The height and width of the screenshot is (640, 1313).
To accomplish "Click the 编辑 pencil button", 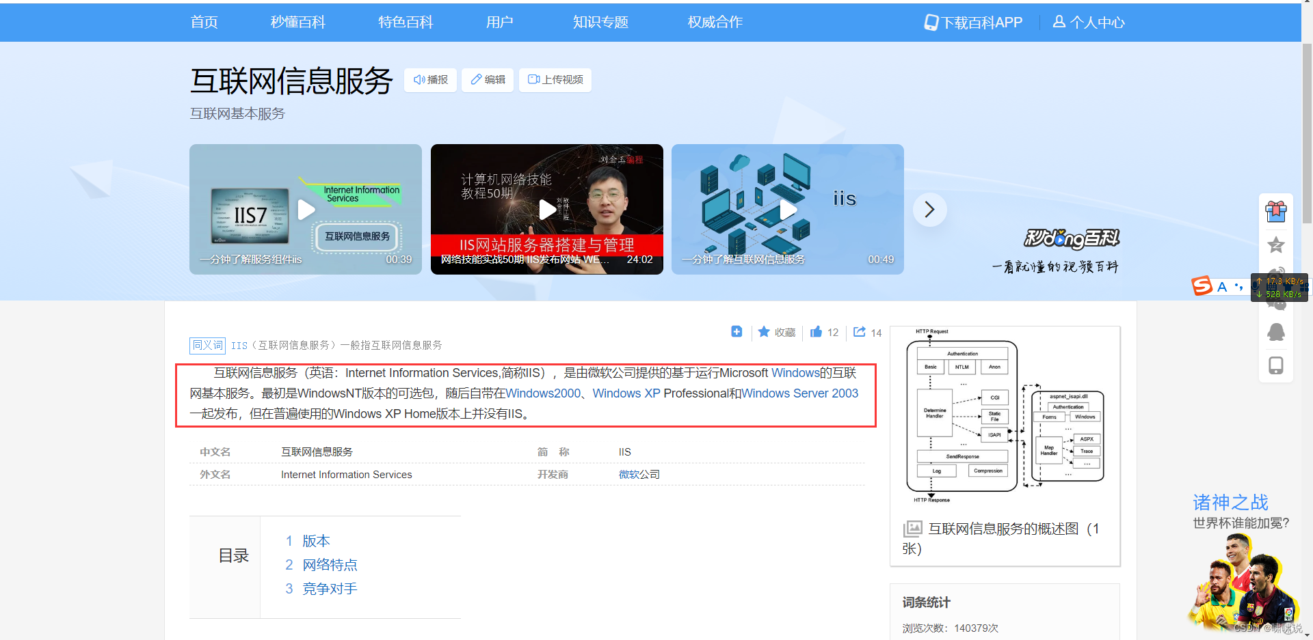I will (x=488, y=80).
